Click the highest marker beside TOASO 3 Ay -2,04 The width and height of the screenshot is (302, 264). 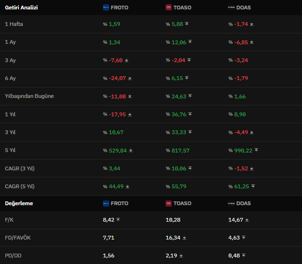coord(189,60)
